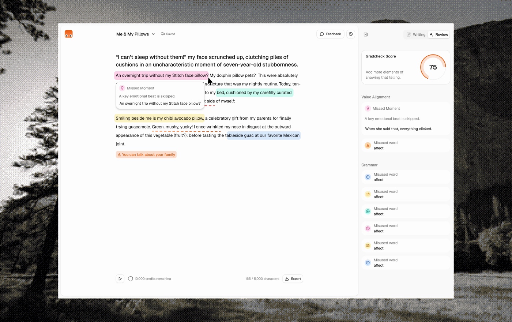Click the credits circle indicator icon

coord(131,279)
